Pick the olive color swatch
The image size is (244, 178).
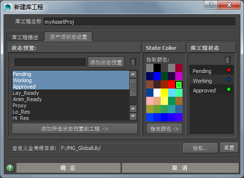(150, 109)
